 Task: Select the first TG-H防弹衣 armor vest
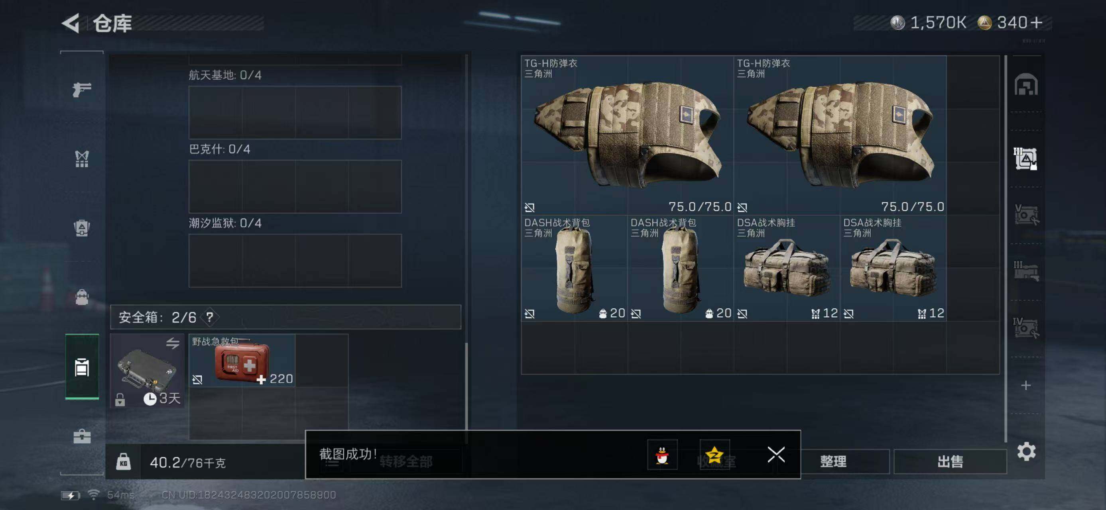point(627,135)
